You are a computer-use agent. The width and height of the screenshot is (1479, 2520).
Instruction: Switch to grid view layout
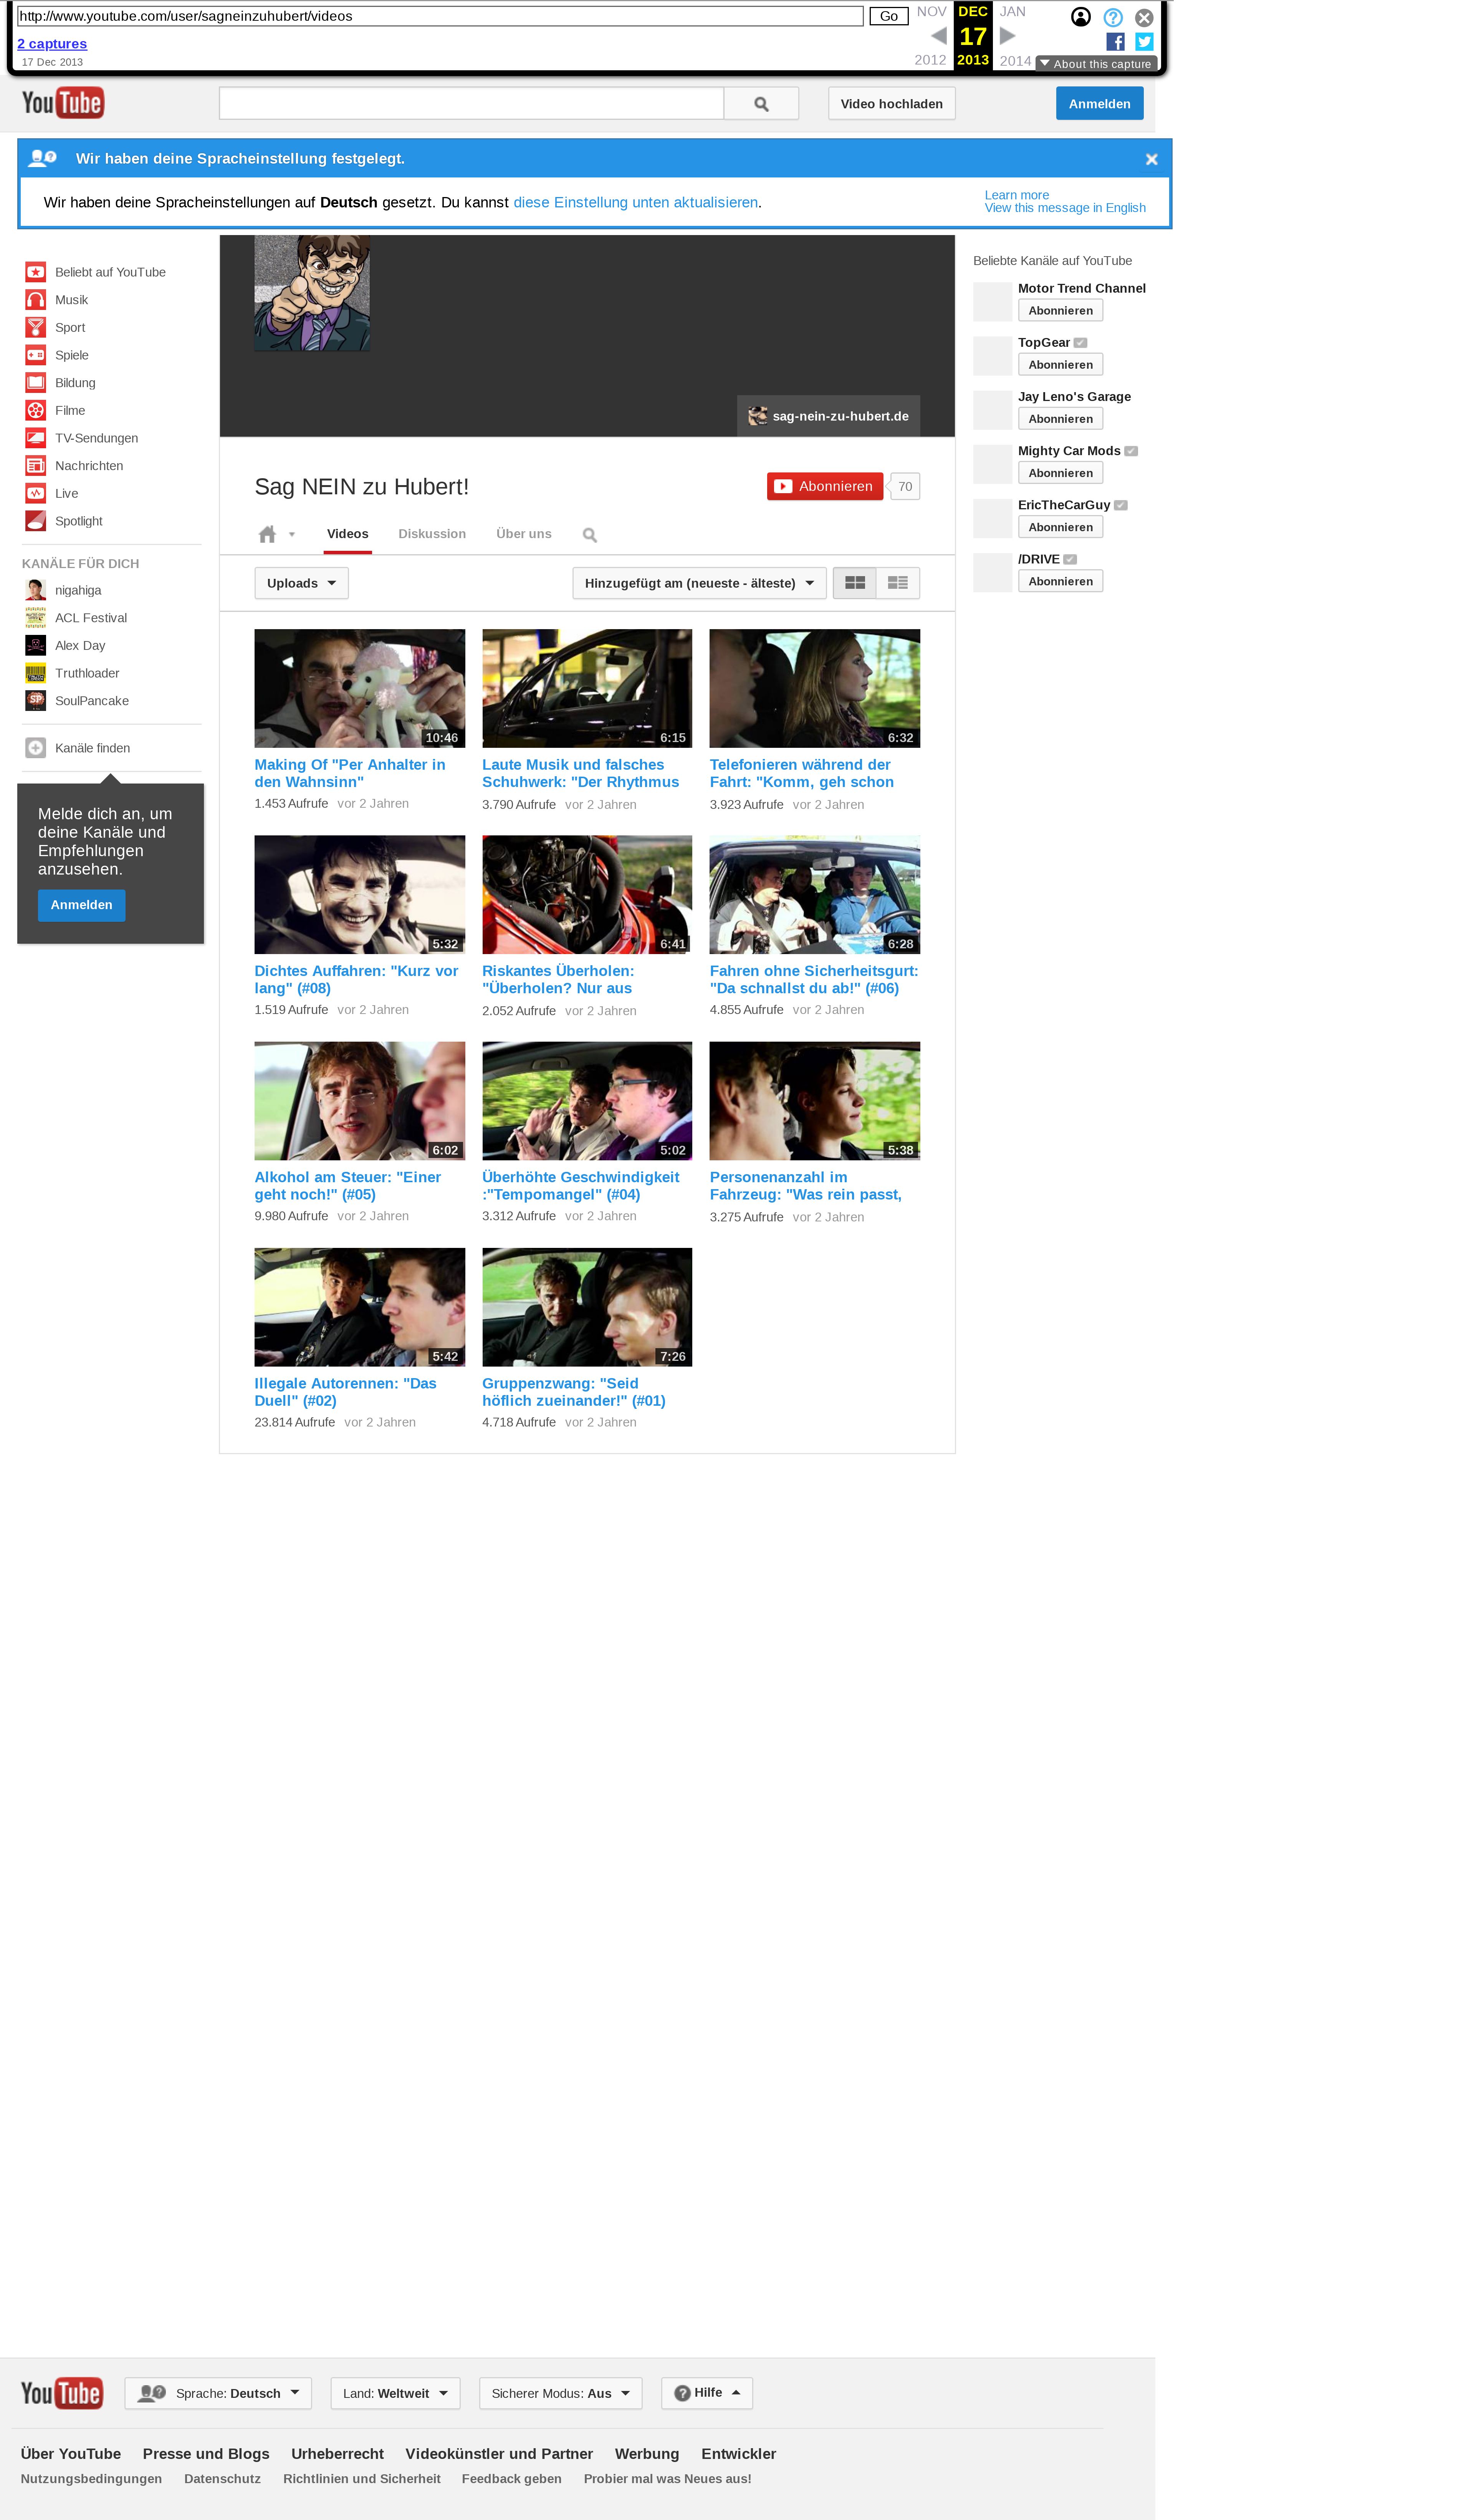[x=854, y=583]
